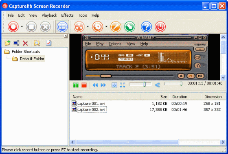
Task: Open the Tools menu
Action: [83, 15]
